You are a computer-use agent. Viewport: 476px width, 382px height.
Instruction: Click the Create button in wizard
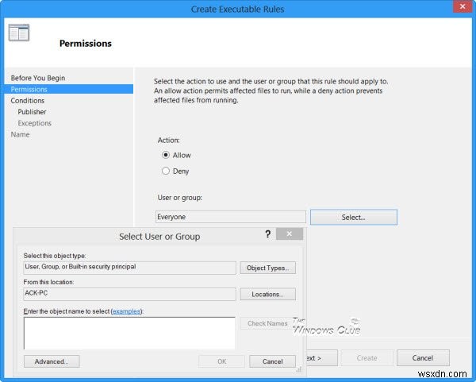[x=367, y=358]
